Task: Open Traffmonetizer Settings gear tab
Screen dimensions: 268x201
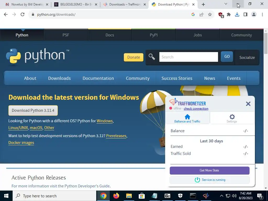Action: (x=232, y=118)
